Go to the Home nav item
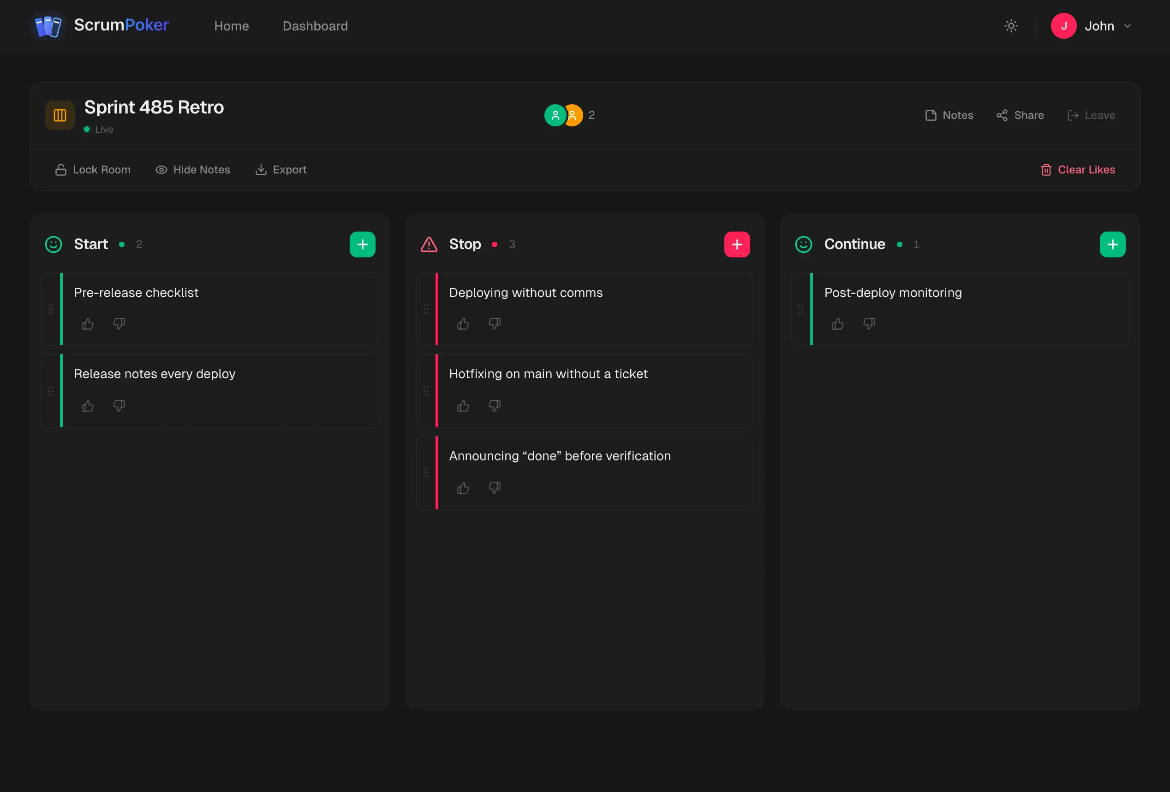This screenshot has height=792, width=1170. [x=232, y=26]
